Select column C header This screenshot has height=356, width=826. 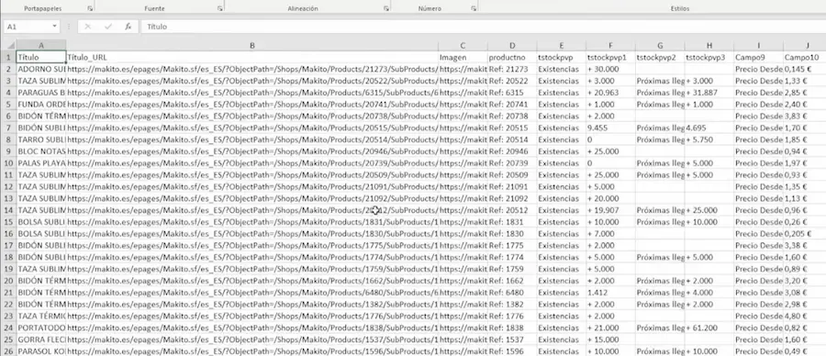(463, 46)
